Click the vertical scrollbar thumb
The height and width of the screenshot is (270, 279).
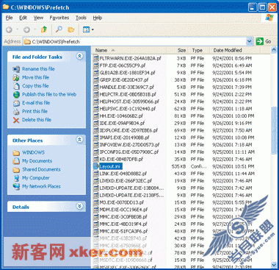(x=274, y=130)
